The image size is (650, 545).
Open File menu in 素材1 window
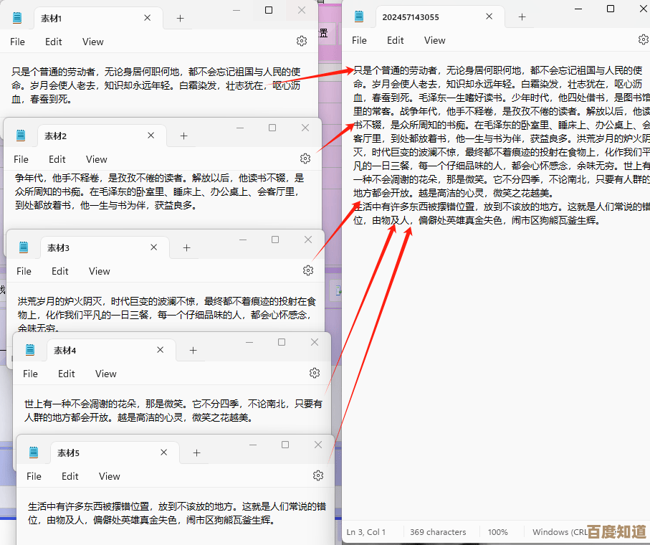[17, 42]
